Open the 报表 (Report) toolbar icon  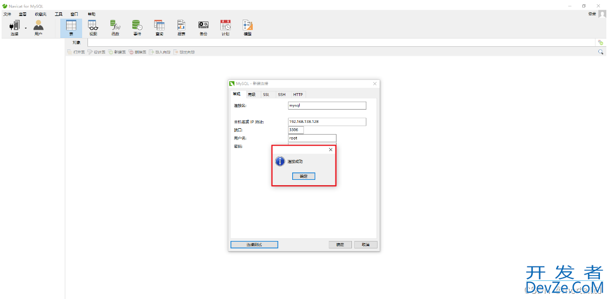coord(181,28)
